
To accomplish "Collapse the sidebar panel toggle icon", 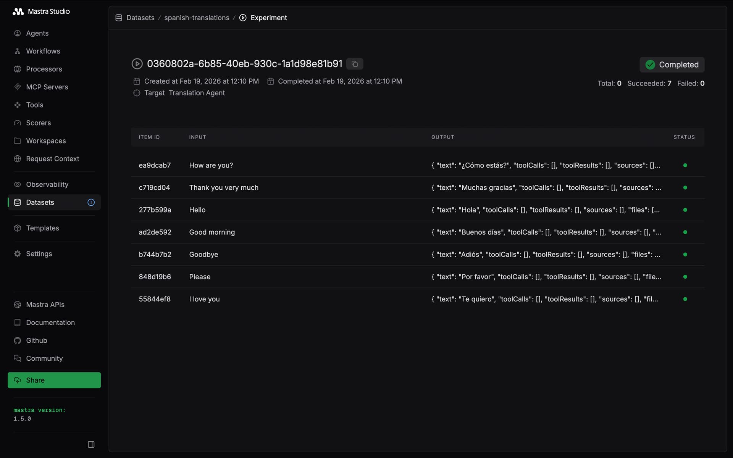I will [91, 444].
